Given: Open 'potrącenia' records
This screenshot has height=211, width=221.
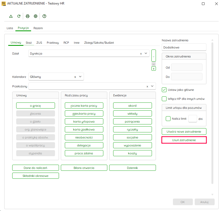Looking at the screenshot, I should 133,122.
